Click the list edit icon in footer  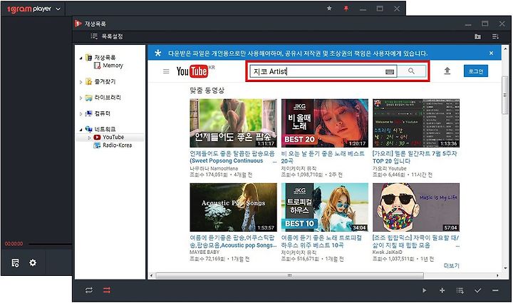(x=460, y=290)
